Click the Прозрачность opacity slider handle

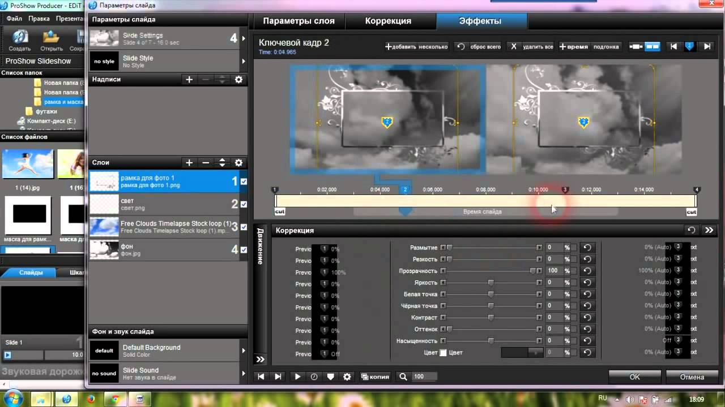(533, 271)
